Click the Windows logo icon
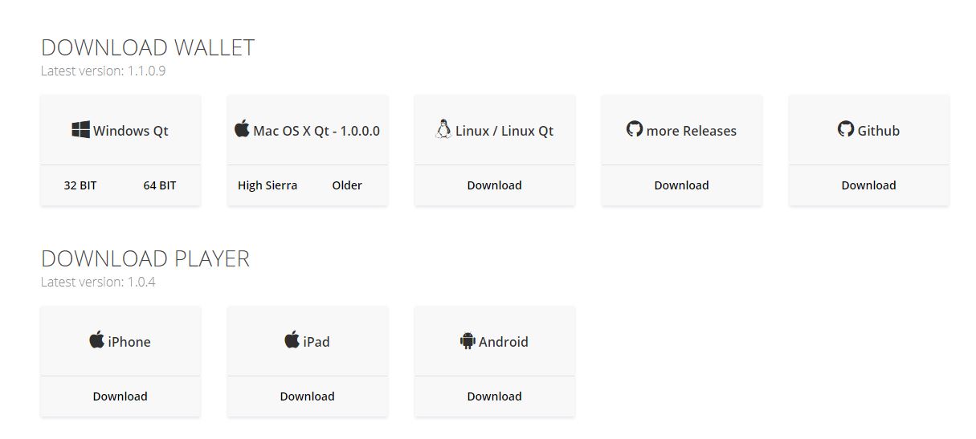Viewport: 976px width, 439px height. (80, 129)
